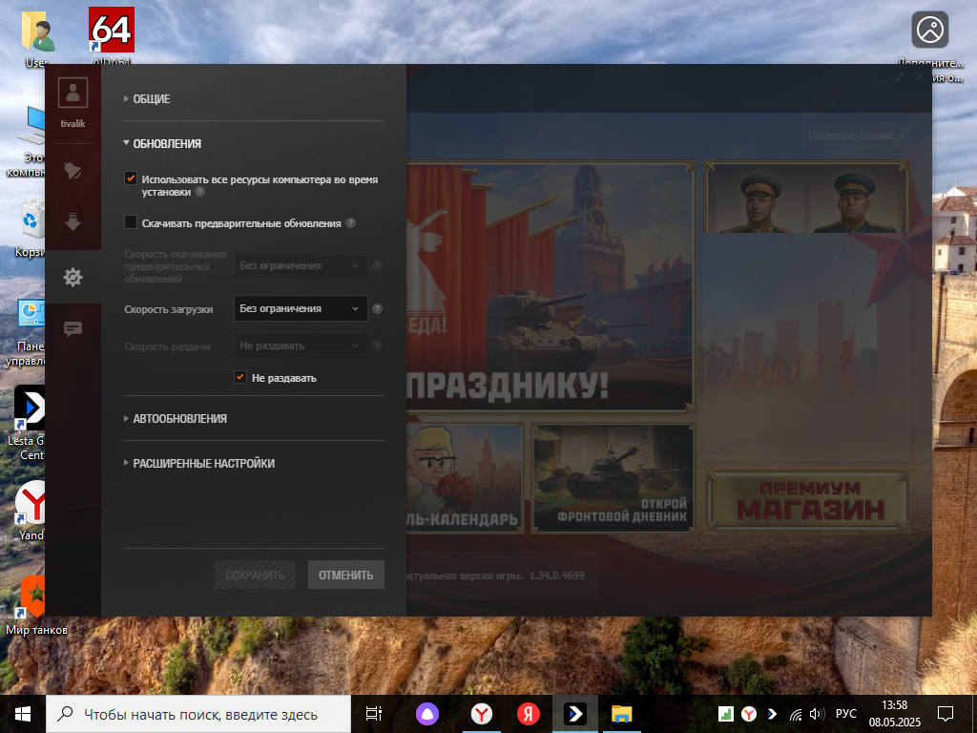
Task: Expand ОБЩИЕ settings section
Action: (147, 99)
